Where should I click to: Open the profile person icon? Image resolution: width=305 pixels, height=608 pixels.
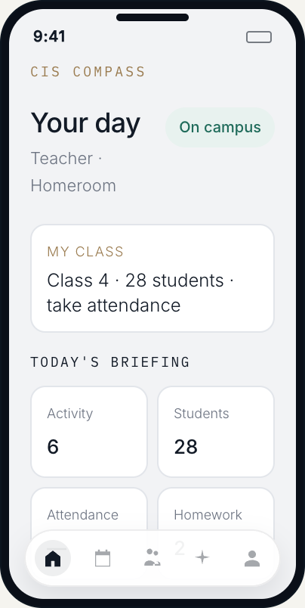tap(252, 558)
